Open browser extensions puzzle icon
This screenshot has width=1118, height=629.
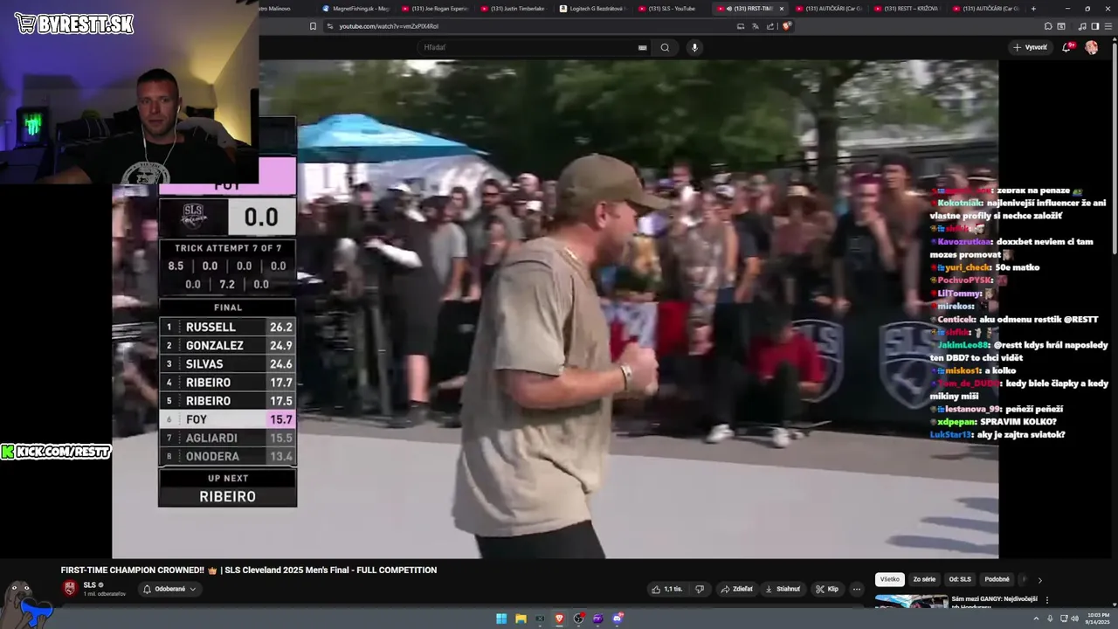pos(1048,26)
